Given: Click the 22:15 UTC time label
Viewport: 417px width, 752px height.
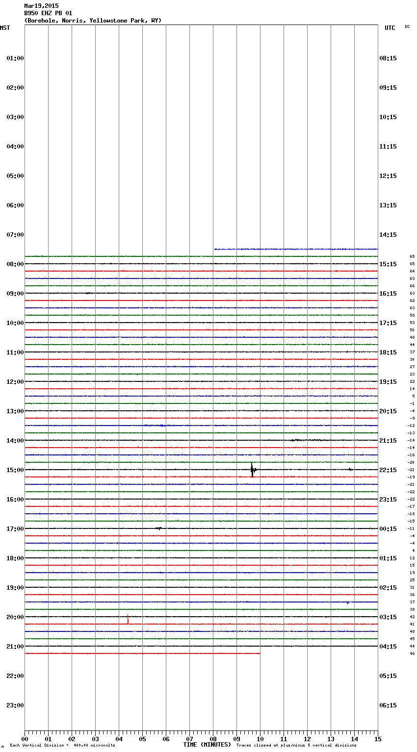Looking at the screenshot, I should pyautogui.click(x=388, y=470).
